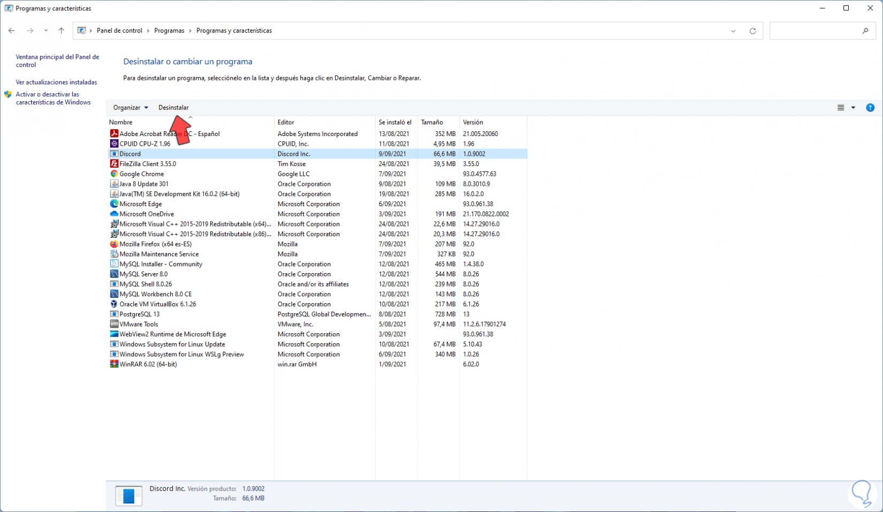Image resolution: width=883 pixels, height=512 pixels.
Task: Click the WSLg Preview program icon
Action: pos(114,354)
